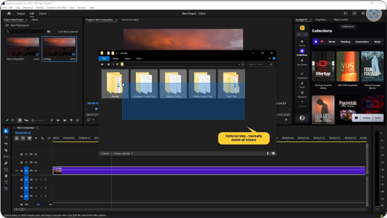This screenshot has height=218, width=387.
Task: Open Spotlight FX panel menu
Action: [310, 20]
